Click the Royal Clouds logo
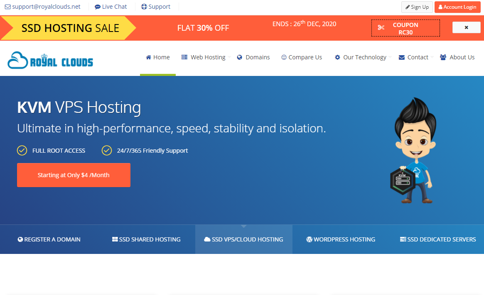Image resolution: width=484 pixels, height=295 pixels. click(50, 60)
